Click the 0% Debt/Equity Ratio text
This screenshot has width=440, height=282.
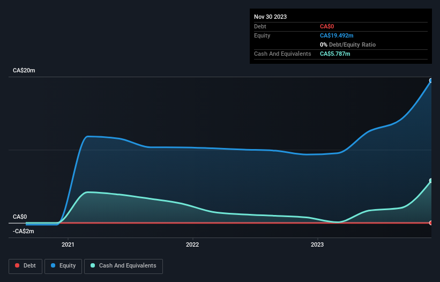coord(348,44)
